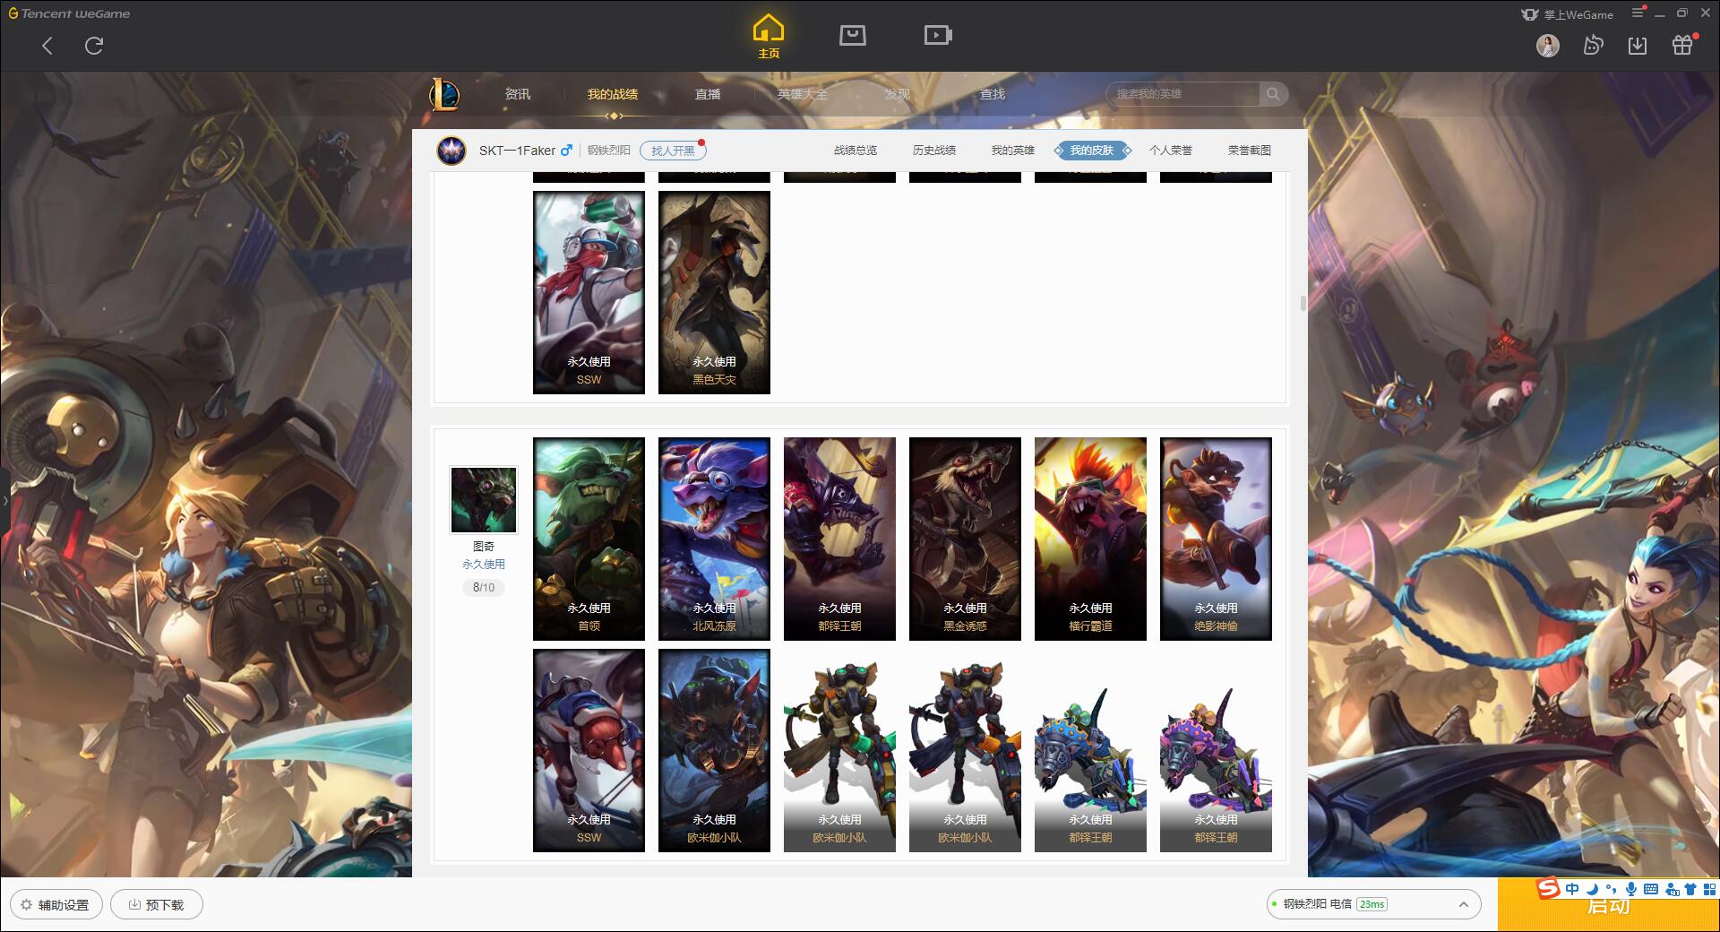The height and width of the screenshot is (932, 1720).
Task: Open the 主页 home icon
Action: click(769, 37)
